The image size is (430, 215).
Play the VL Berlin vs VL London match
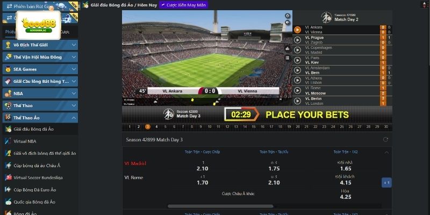pyautogui.click(x=297, y=101)
